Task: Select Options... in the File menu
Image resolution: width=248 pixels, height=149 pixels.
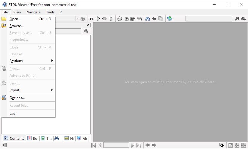Action: coord(17,98)
